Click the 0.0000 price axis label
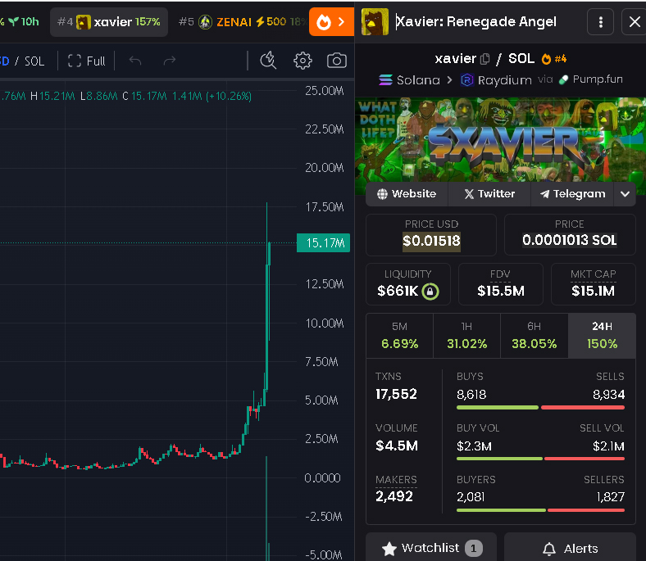 click(x=322, y=478)
